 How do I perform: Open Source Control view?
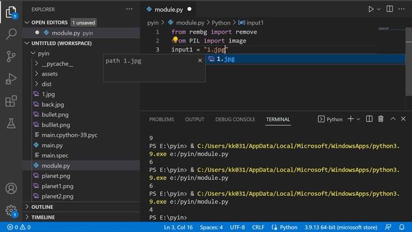pos(11,56)
